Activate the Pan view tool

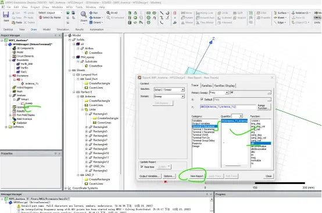[91, 13]
